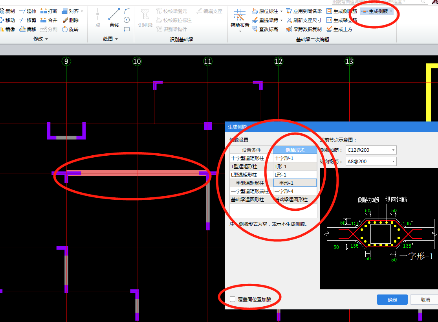Click axis bubble number 12
Image resolution: width=438 pixels, height=322 pixels.
click(279, 61)
